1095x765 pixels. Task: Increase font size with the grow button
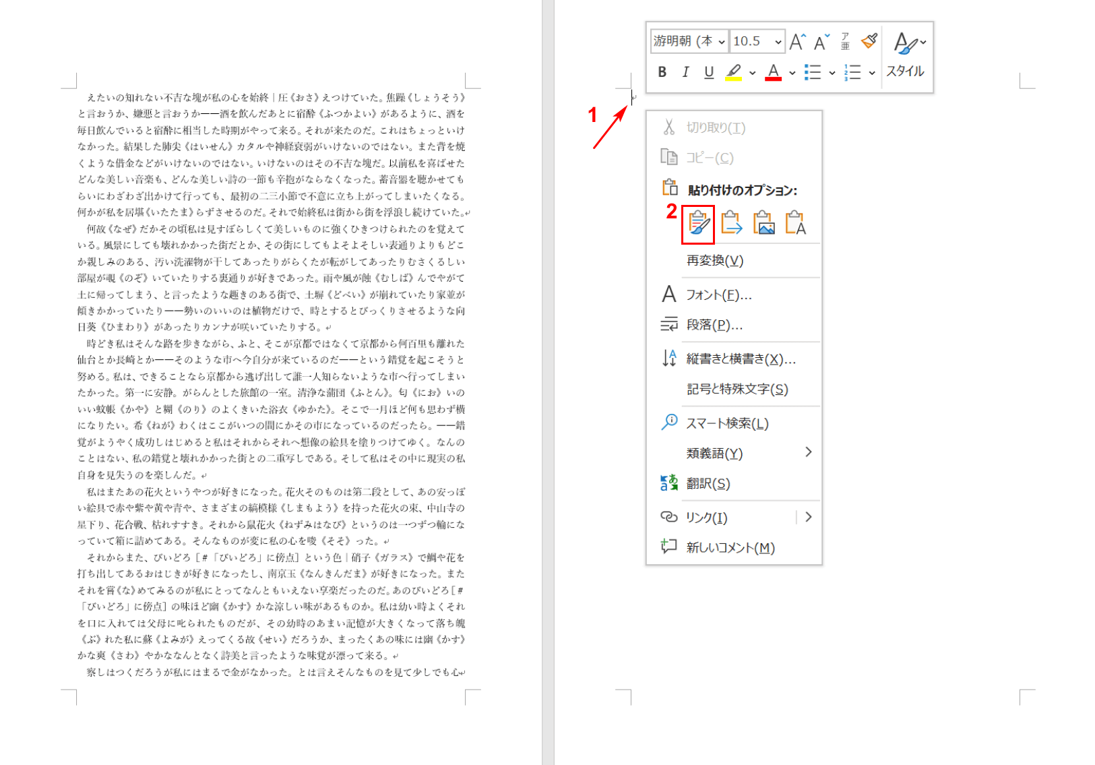click(797, 42)
